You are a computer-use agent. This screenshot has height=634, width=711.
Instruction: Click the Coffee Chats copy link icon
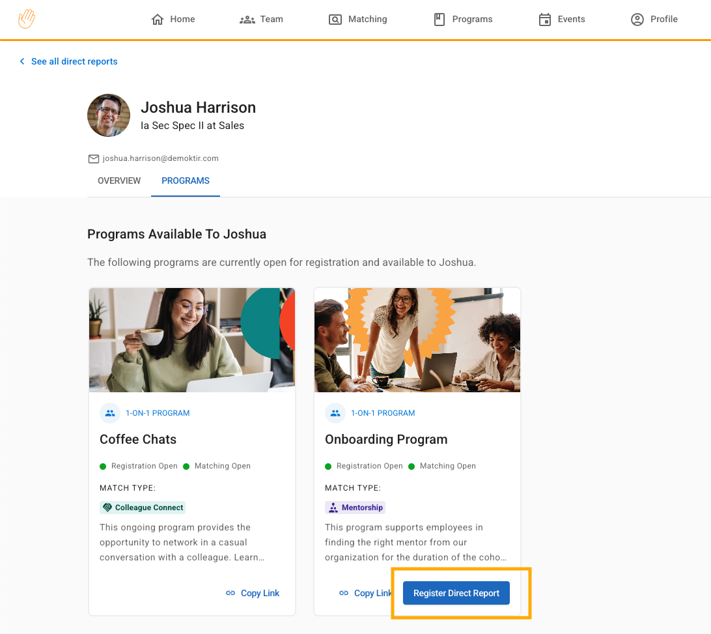click(x=230, y=593)
